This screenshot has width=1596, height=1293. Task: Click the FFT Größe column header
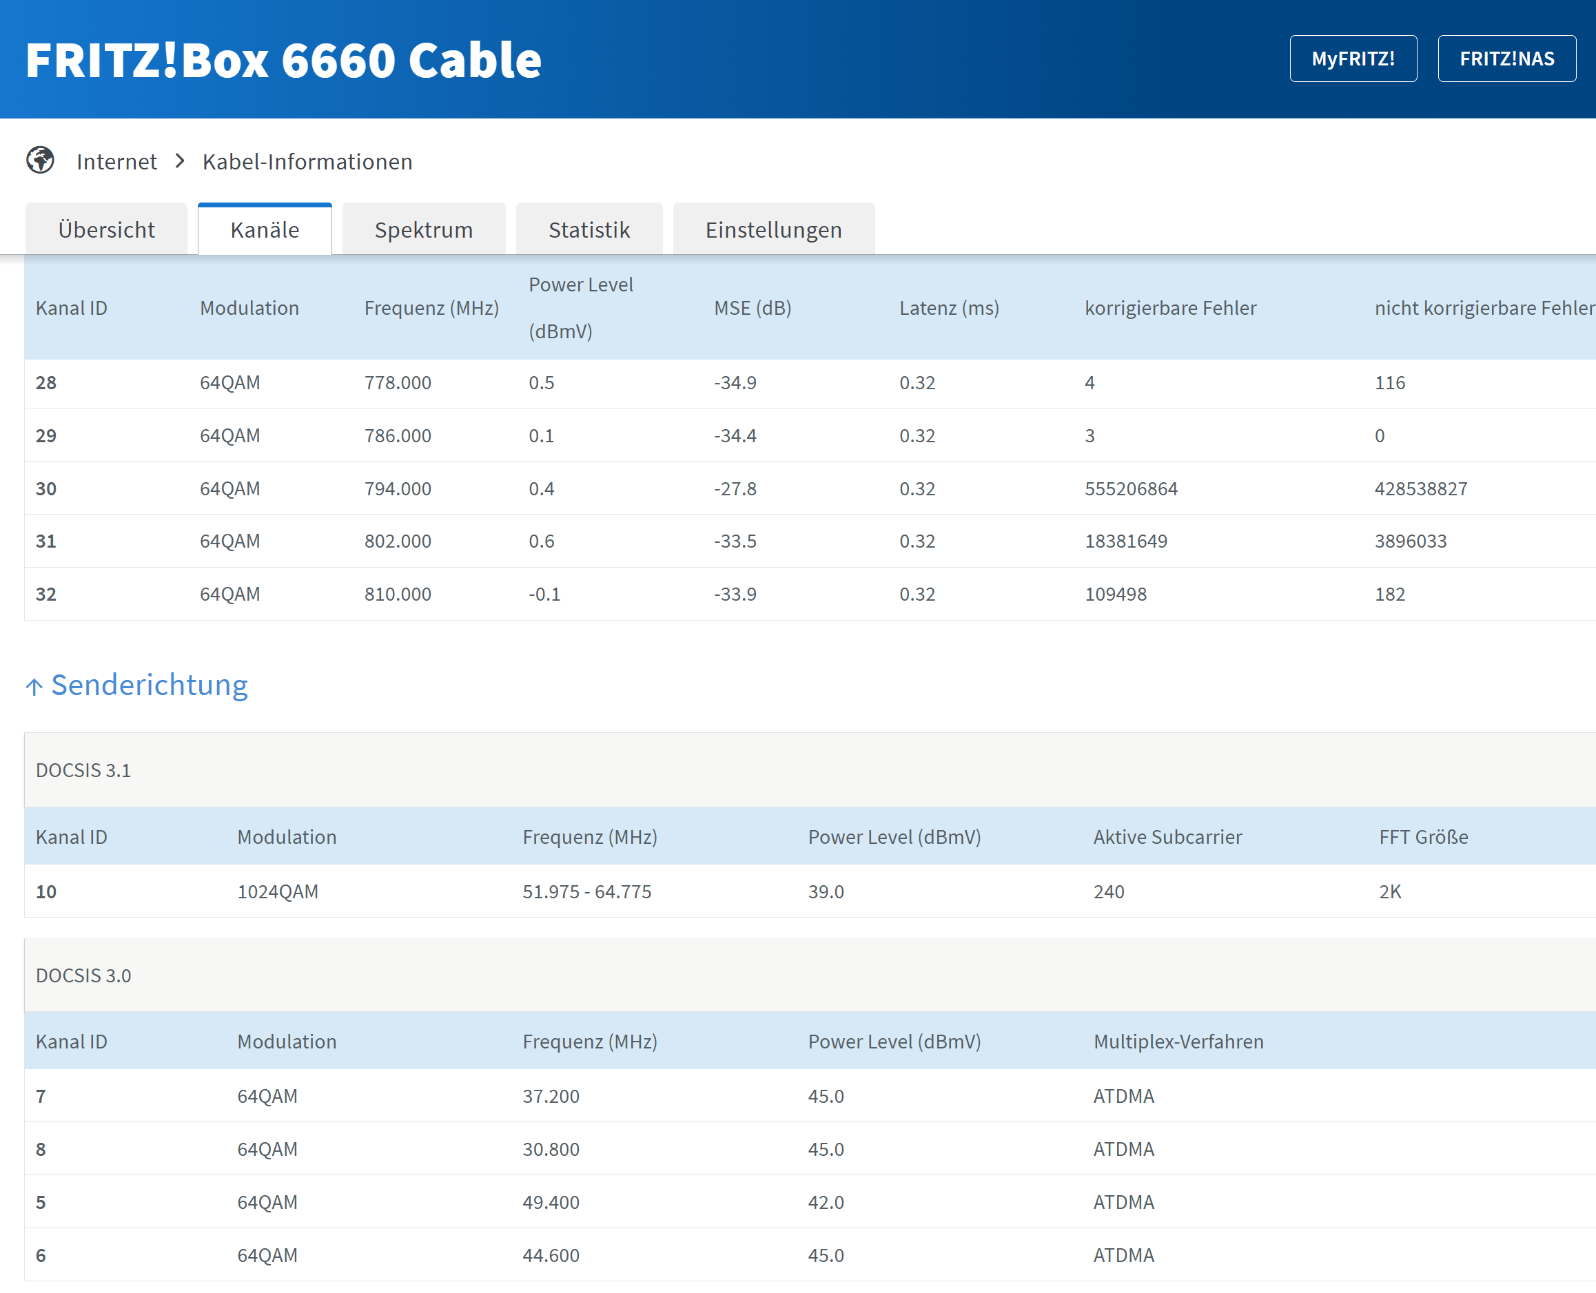pos(1423,837)
